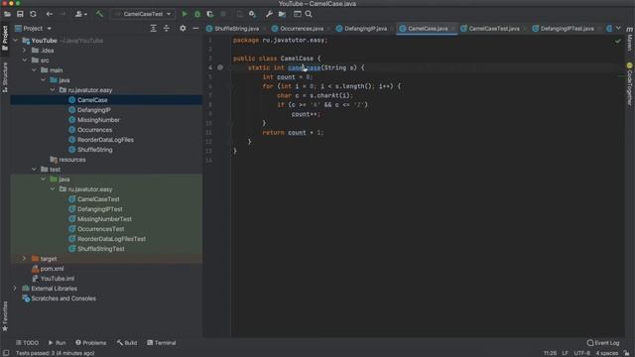This screenshot has width=635, height=357.
Task: Switch to Occurrences.java tab
Action: 302,29
